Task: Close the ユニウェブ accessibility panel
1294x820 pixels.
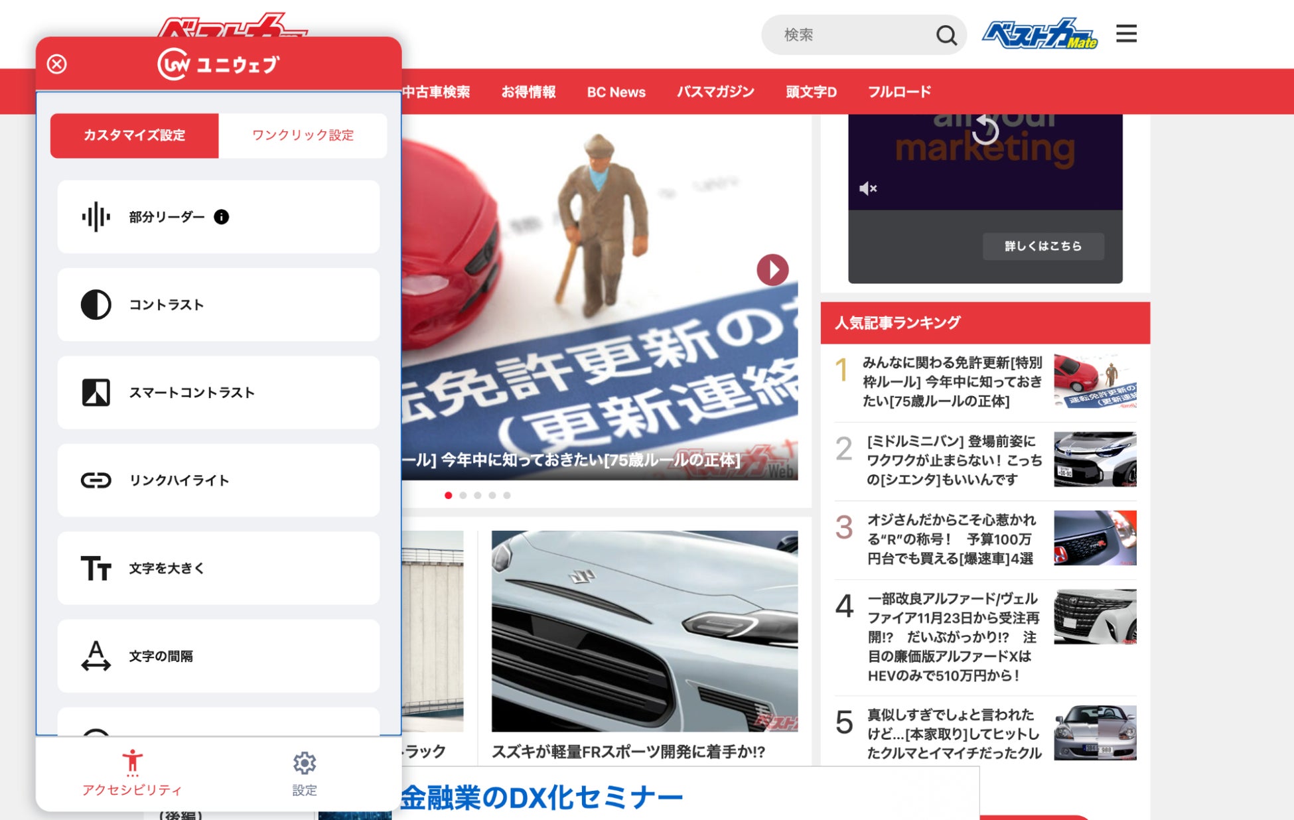Action: pos(57,64)
